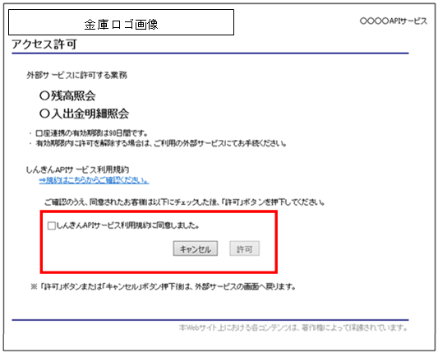Click the キャンセル button
Viewport: 438px width, 353px height.
pyautogui.click(x=196, y=248)
